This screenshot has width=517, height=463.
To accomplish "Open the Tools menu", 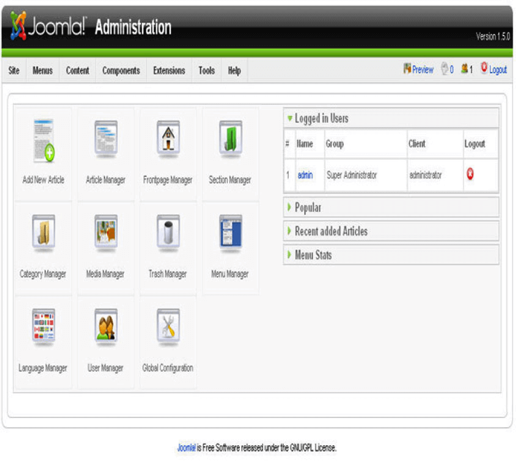I will [x=207, y=70].
